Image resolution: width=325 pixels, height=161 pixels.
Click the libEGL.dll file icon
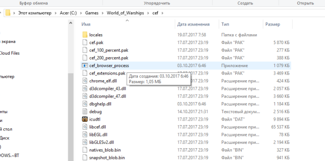(85, 135)
